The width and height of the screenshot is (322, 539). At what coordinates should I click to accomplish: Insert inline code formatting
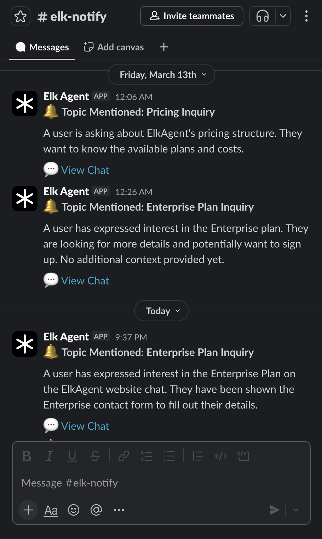click(x=221, y=456)
